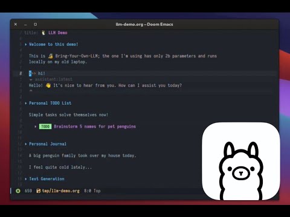Click the 'tmp/llm-demo.org' file name in modeline
The height and width of the screenshot is (217, 290).
click(61, 191)
